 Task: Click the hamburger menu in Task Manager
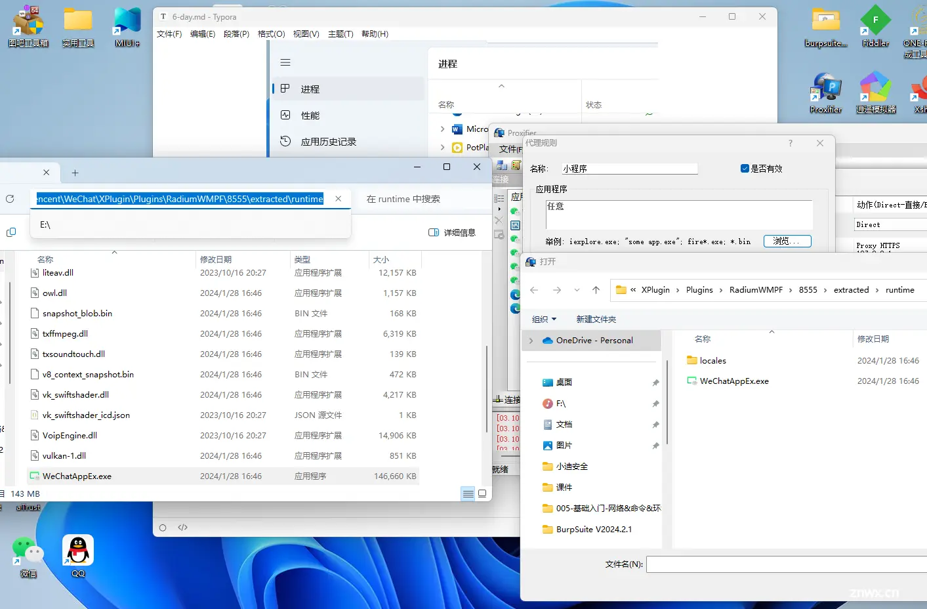tap(285, 62)
